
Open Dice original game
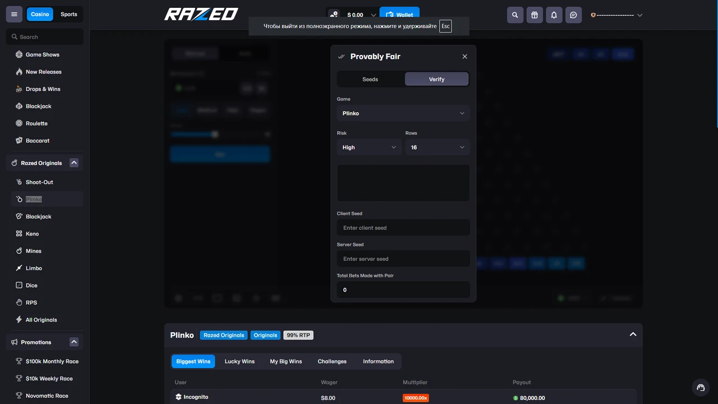click(x=31, y=286)
